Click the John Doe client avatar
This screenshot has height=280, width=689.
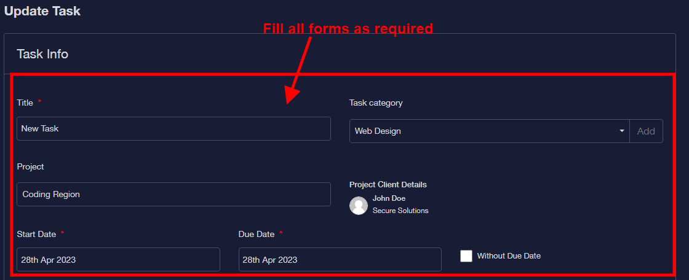tap(359, 206)
